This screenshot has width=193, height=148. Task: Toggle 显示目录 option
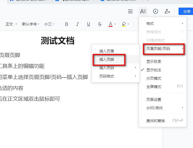pos(154,62)
